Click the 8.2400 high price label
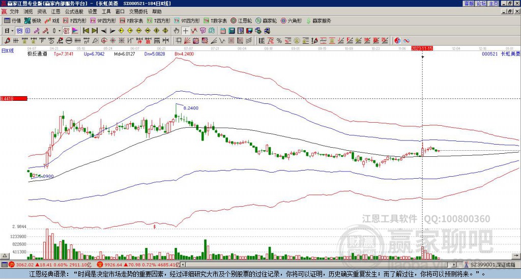This screenshot has height=279, width=521. [x=191, y=108]
